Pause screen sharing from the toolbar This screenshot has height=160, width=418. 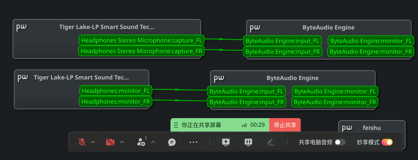(x=248, y=142)
